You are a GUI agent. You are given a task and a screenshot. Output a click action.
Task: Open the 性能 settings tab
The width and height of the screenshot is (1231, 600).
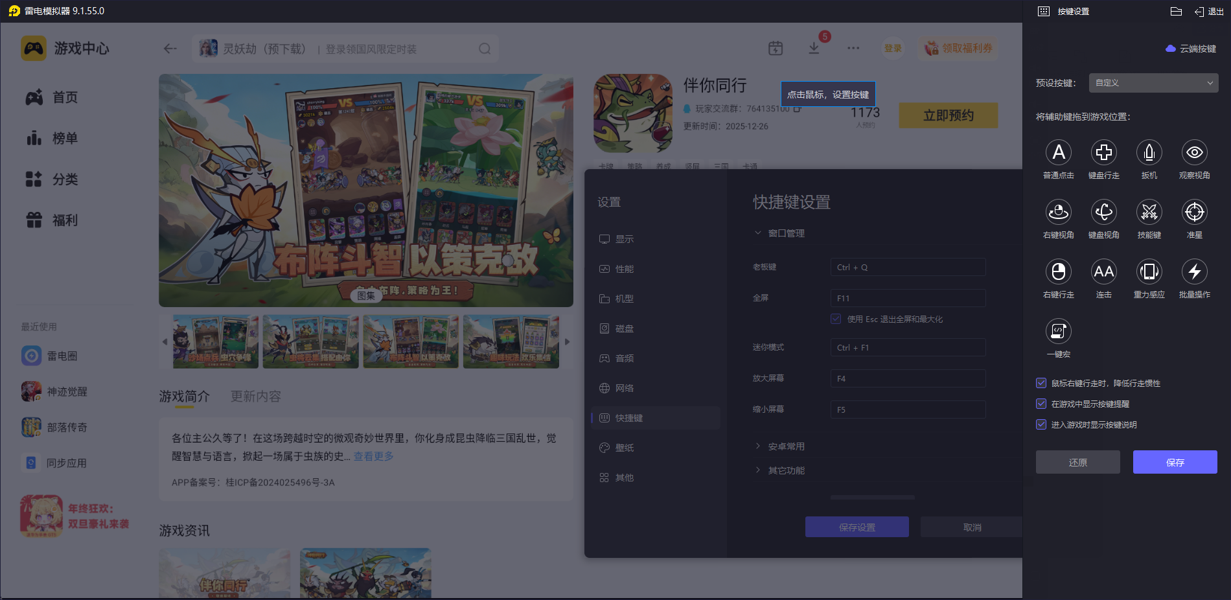[x=656, y=269]
